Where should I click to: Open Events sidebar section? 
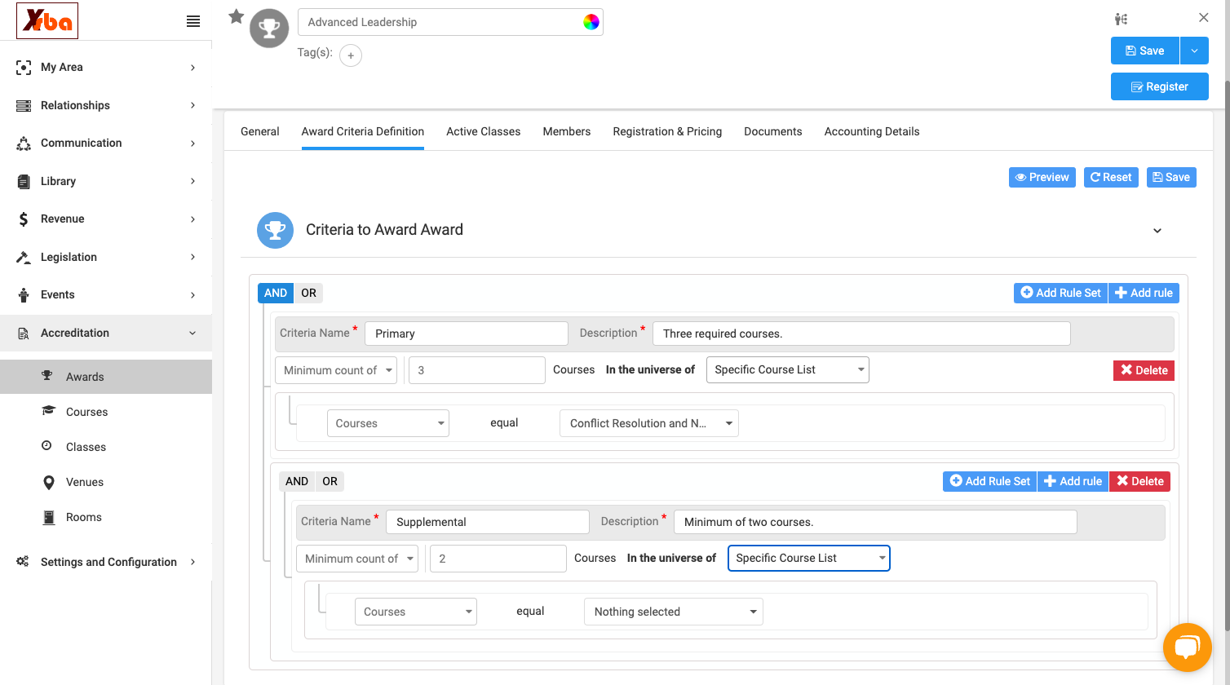106,295
